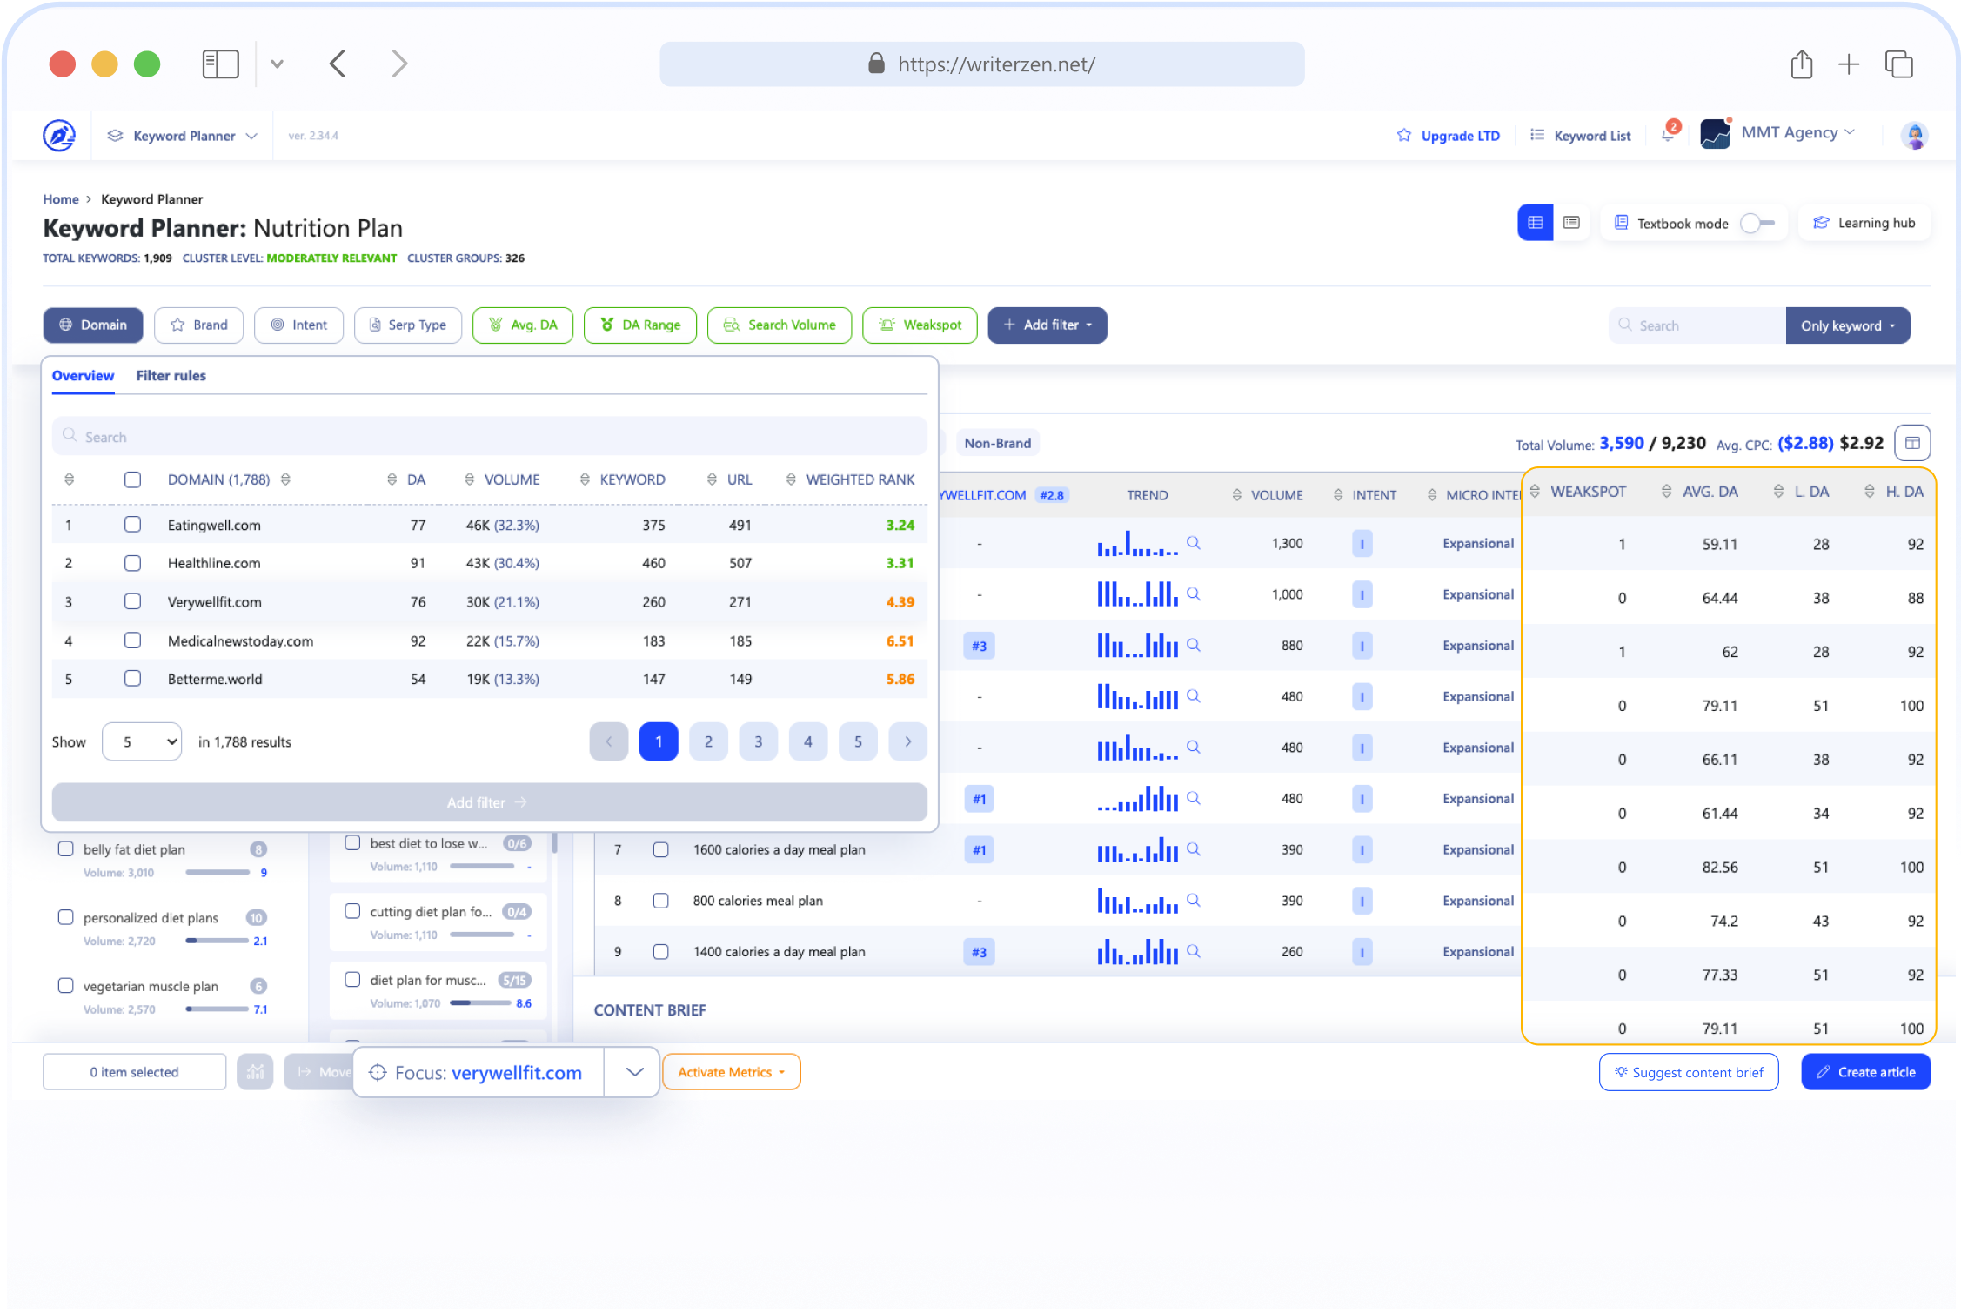The image size is (1961, 1314).
Task: Open the Avg. DA filter
Action: coord(522,325)
